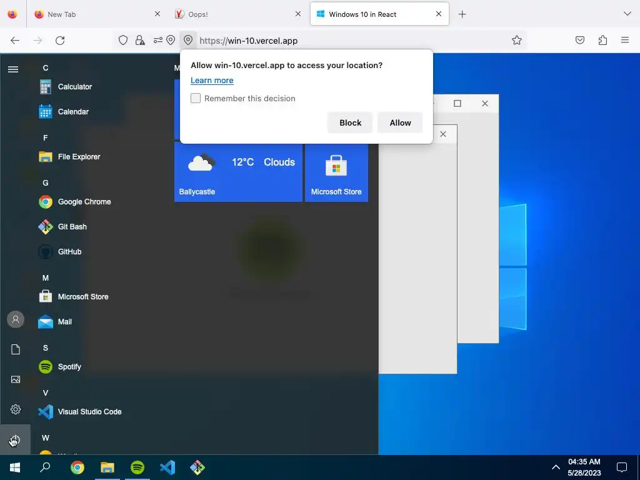Launch Spotify from the app list

[60, 367]
